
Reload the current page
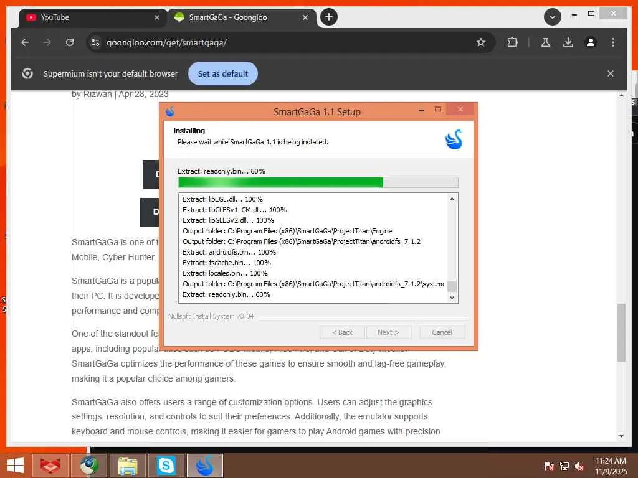[70, 42]
